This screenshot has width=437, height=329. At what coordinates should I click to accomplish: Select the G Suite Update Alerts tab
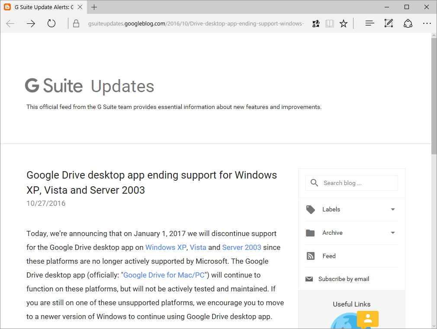[x=43, y=7]
